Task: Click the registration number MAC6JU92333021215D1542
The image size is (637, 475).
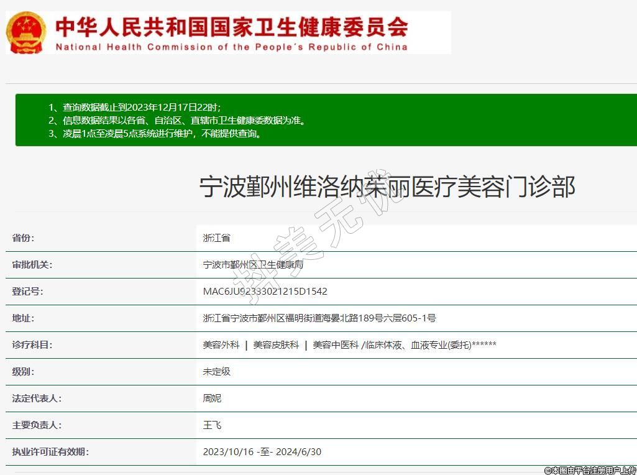Action: (265, 292)
